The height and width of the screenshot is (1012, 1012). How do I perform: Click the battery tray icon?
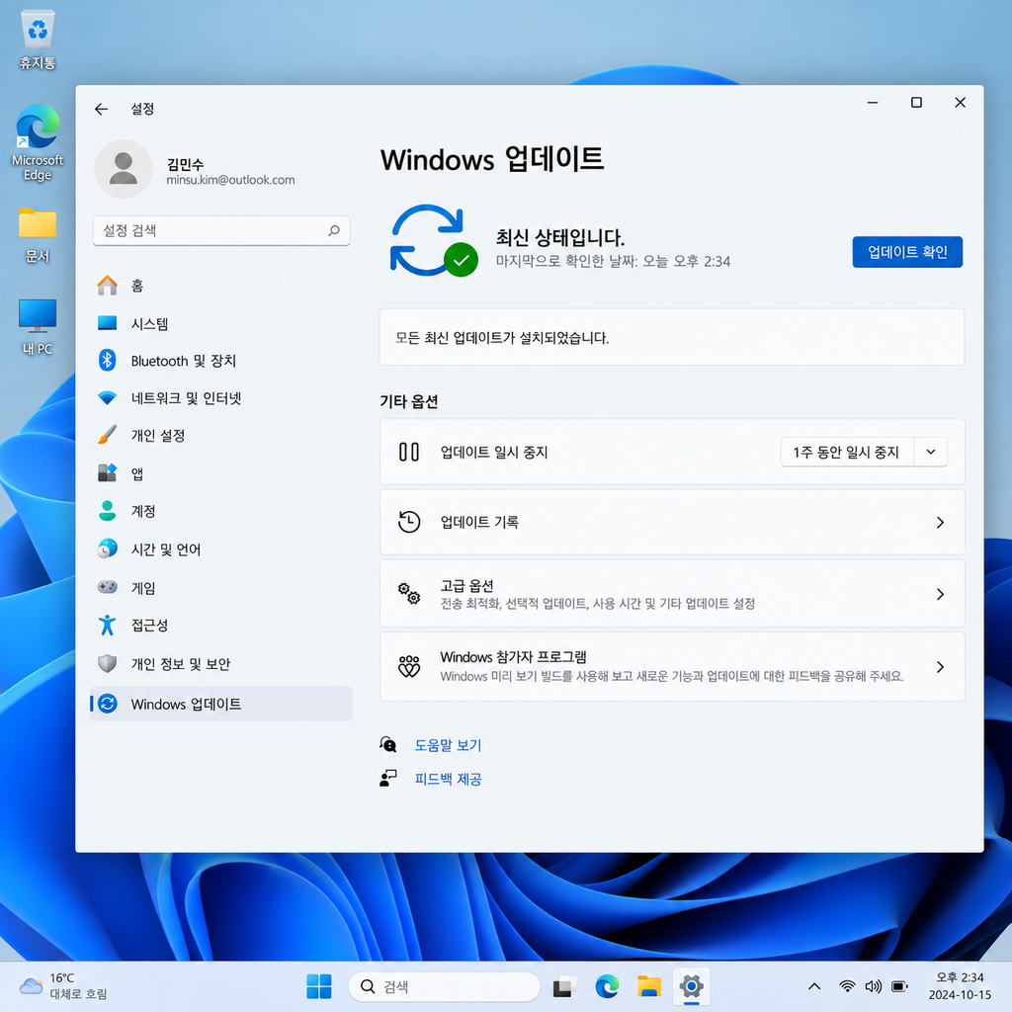899,986
